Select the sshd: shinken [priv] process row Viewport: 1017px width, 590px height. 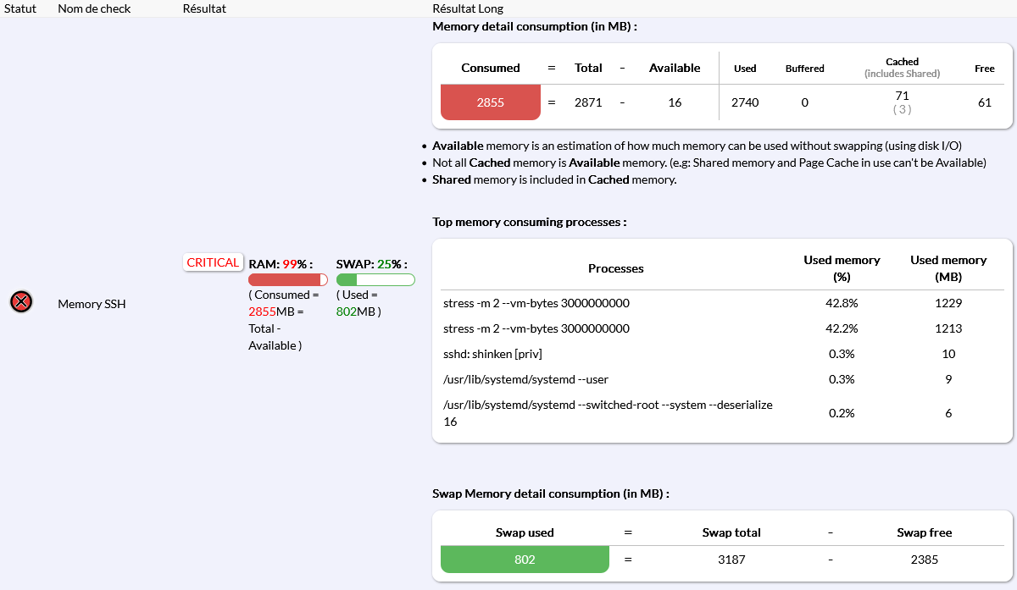click(x=492, y=354)
